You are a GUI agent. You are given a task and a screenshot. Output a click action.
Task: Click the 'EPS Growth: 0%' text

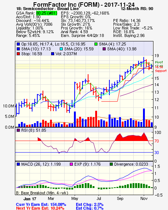[x=76, y=17]
